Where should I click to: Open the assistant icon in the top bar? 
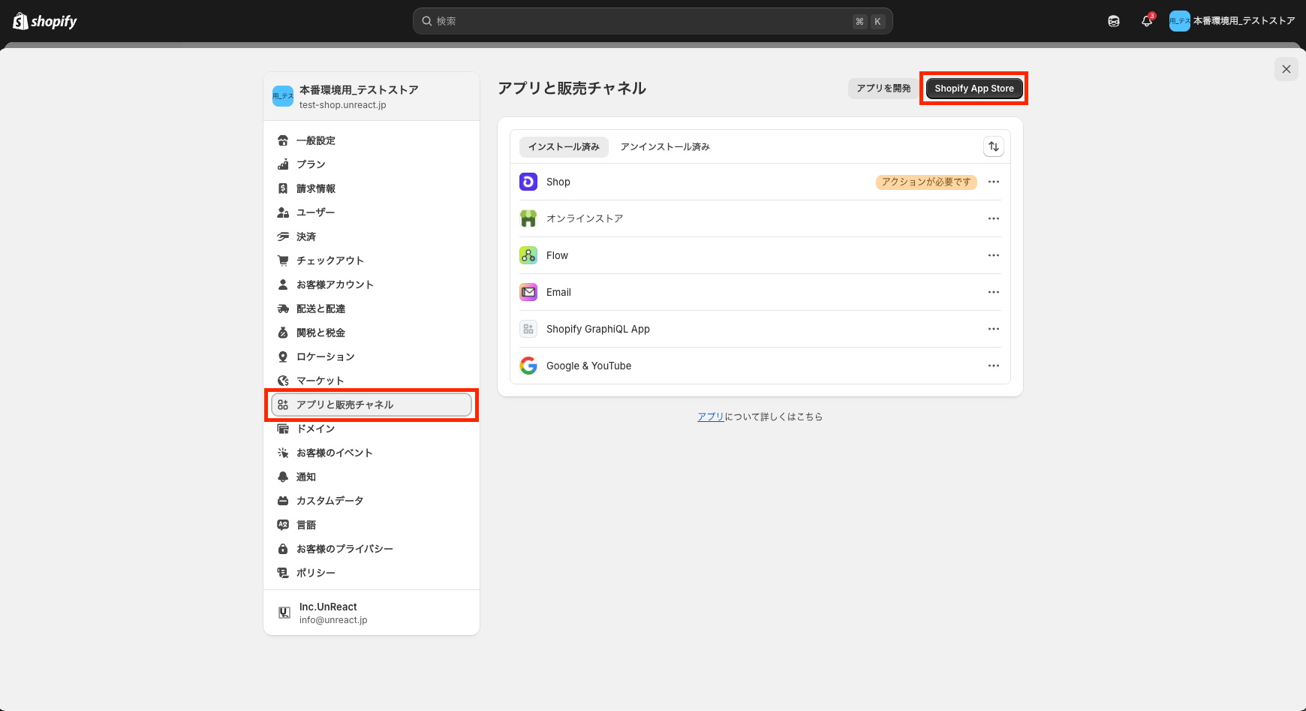[1113, 21]
